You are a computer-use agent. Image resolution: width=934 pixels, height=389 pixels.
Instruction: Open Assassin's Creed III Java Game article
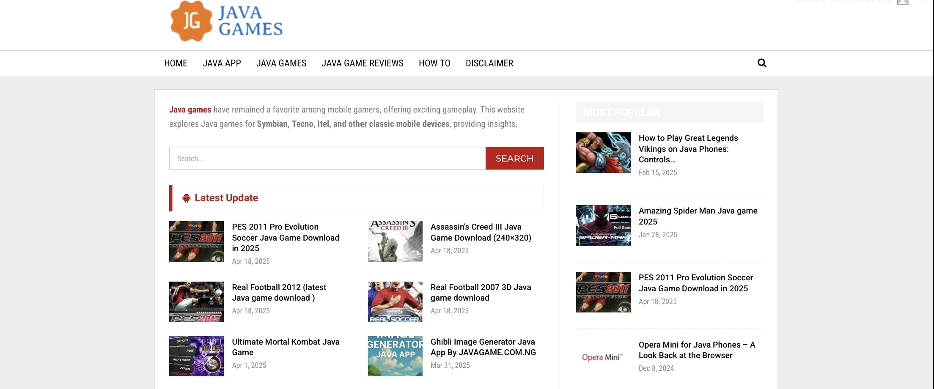(x=481, y=232)
